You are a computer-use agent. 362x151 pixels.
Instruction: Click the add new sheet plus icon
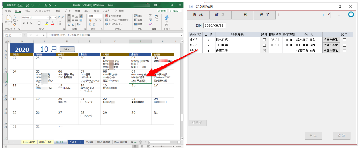click(140, 142)
